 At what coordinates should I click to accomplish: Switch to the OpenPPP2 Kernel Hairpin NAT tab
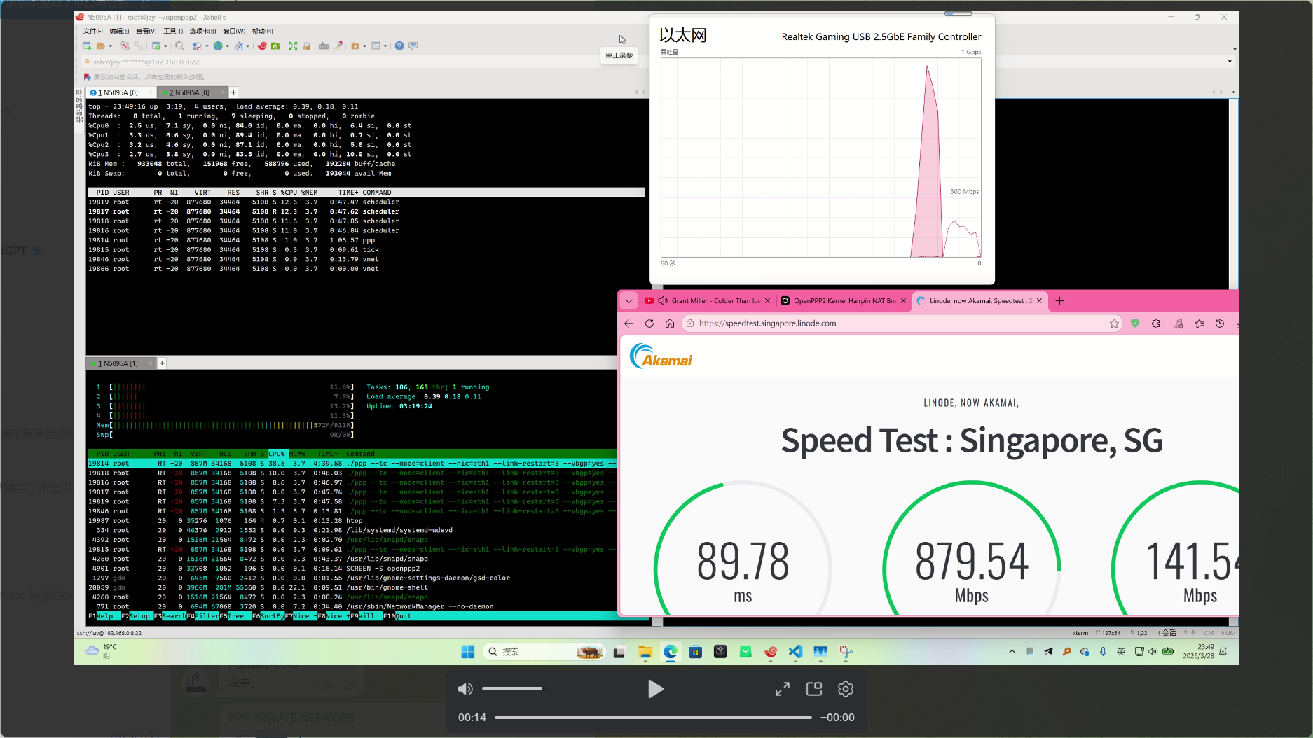[x=844, y=301]
